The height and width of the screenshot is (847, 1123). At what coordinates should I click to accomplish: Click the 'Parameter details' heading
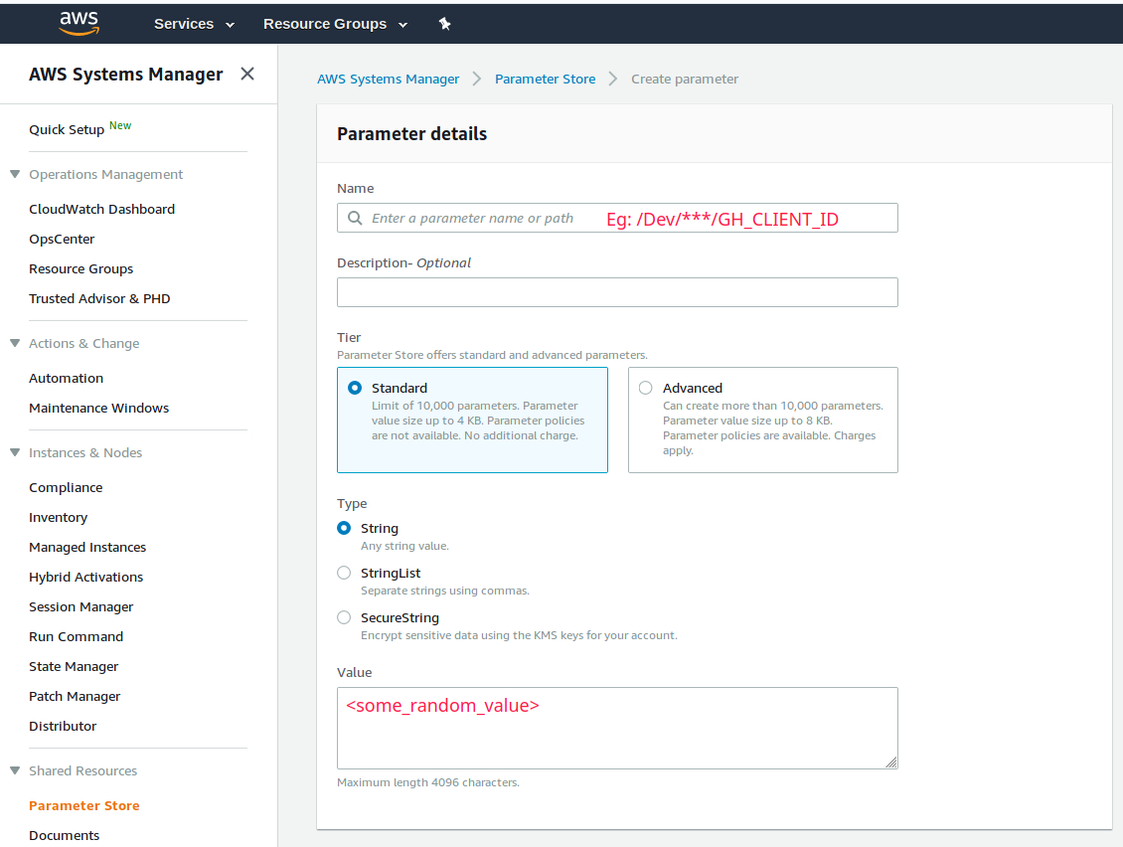411,134
